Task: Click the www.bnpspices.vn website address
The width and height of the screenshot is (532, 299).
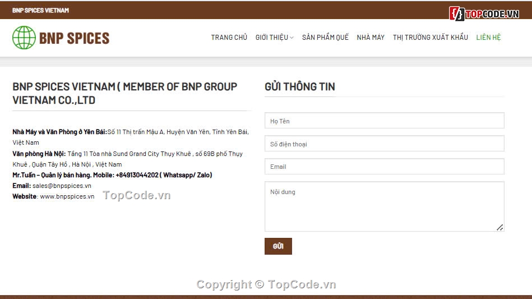Action: 67,196
